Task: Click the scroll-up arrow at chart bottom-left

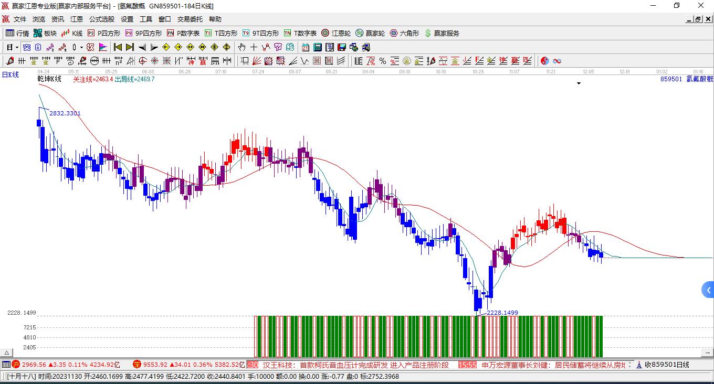Action: (6, 353)
